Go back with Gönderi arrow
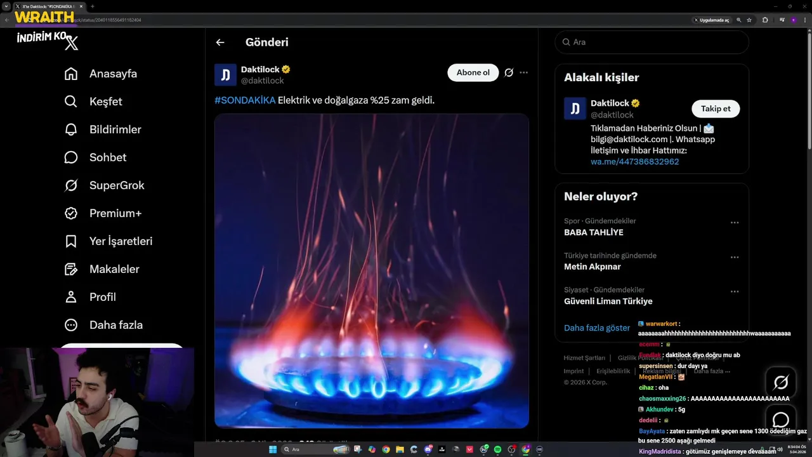 click(220, 43)
